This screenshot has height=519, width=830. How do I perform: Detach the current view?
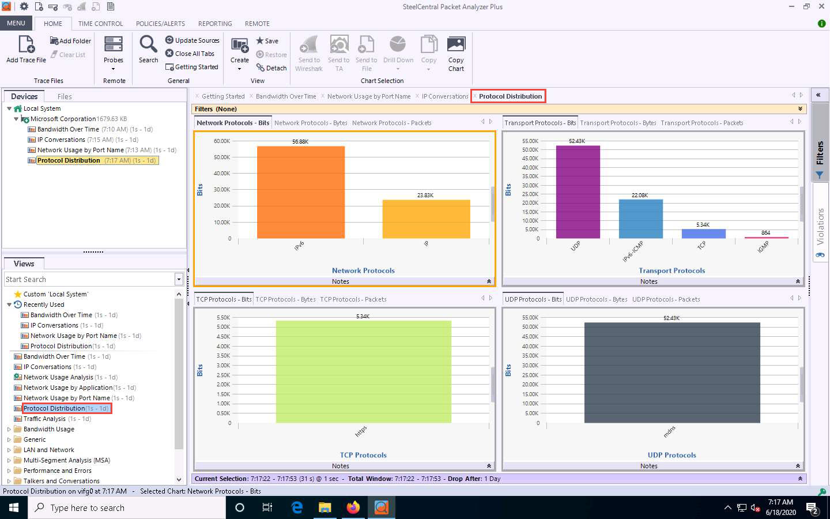(271, 68)
